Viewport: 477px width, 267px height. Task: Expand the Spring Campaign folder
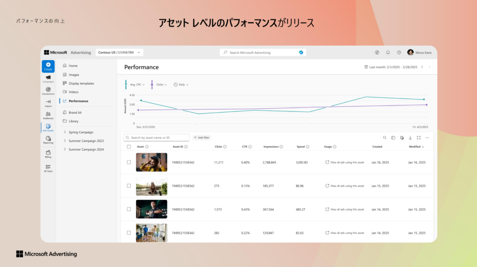click(64, 132)
